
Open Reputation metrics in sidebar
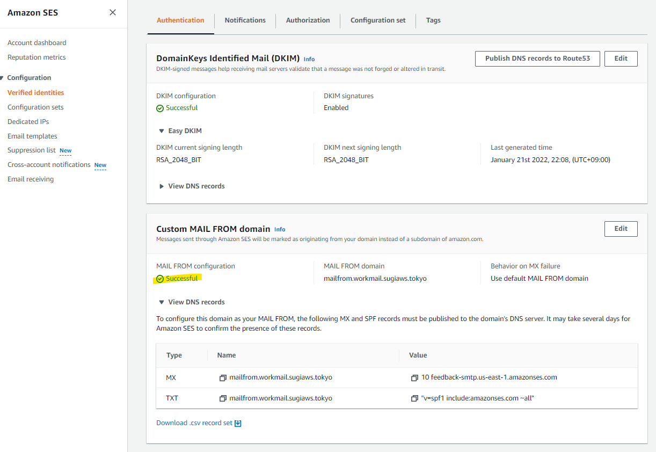(37, 57)
